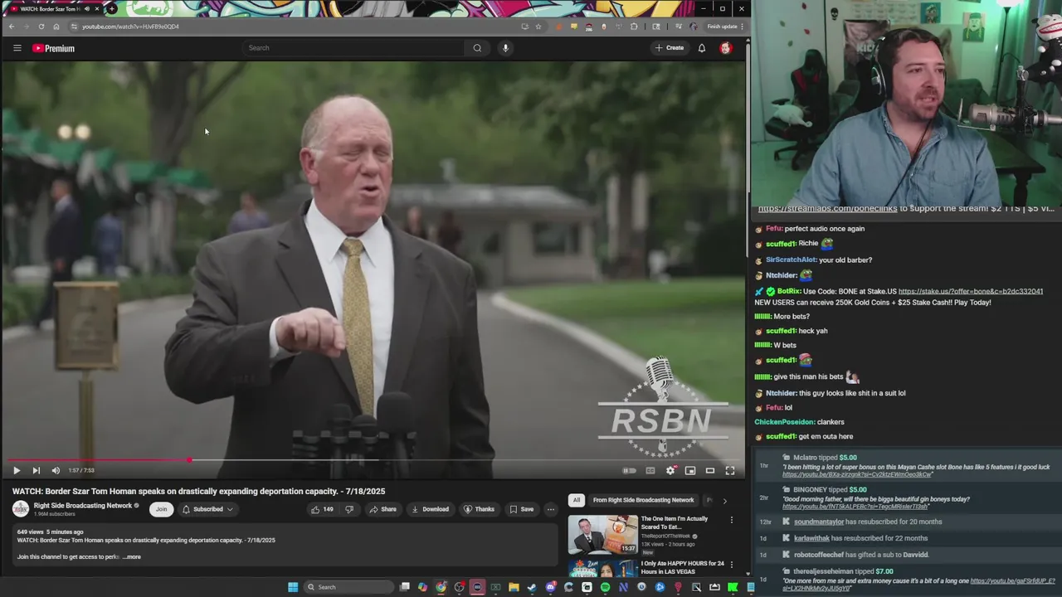Open YouTube hamburger guide menu
The image size is (1062, 597).
coord(17,48)
